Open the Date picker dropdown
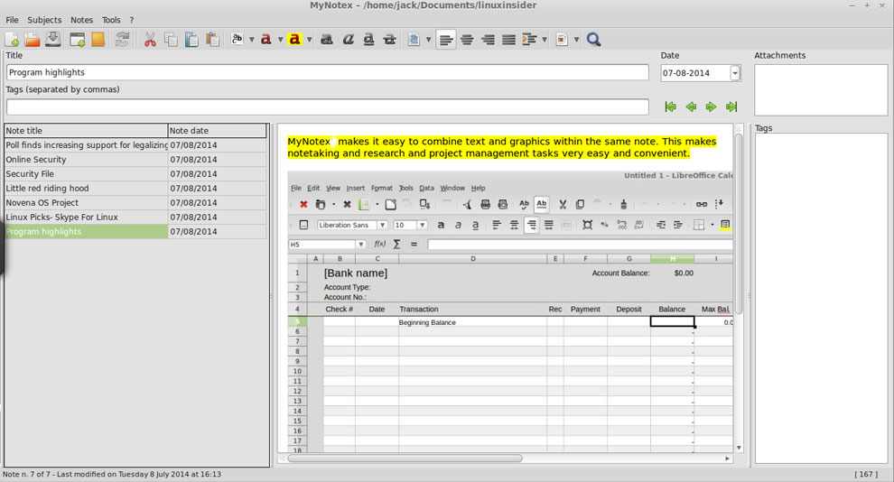This screenshot has width=894, height=482. [735, 73]
